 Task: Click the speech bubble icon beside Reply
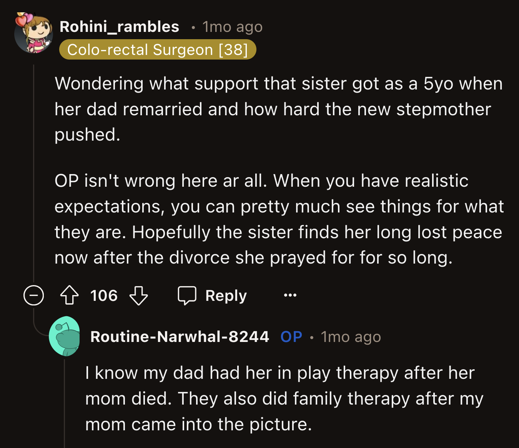[187, 295]
